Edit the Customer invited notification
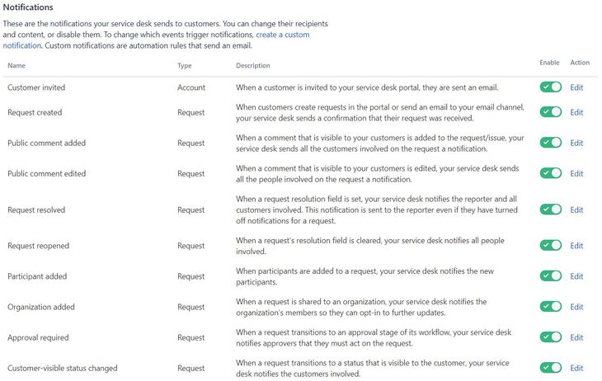 point(576,87)
